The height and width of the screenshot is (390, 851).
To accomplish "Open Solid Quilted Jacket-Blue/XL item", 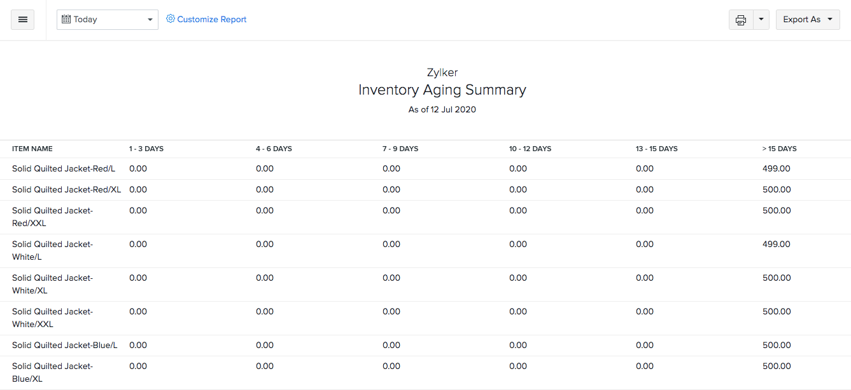I will coord(52,372).
